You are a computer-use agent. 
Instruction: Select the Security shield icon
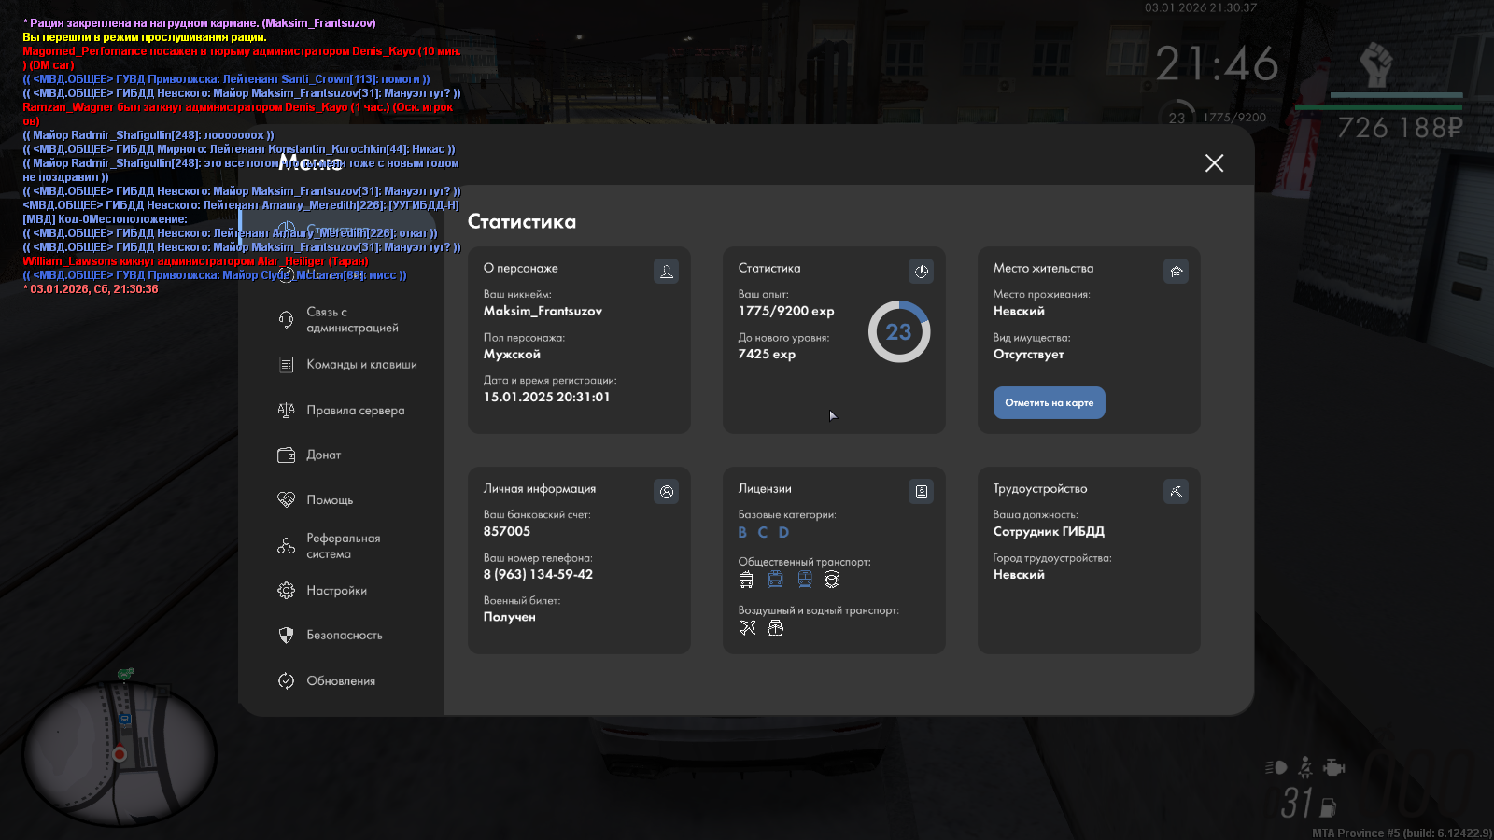[x=286, y=636]
